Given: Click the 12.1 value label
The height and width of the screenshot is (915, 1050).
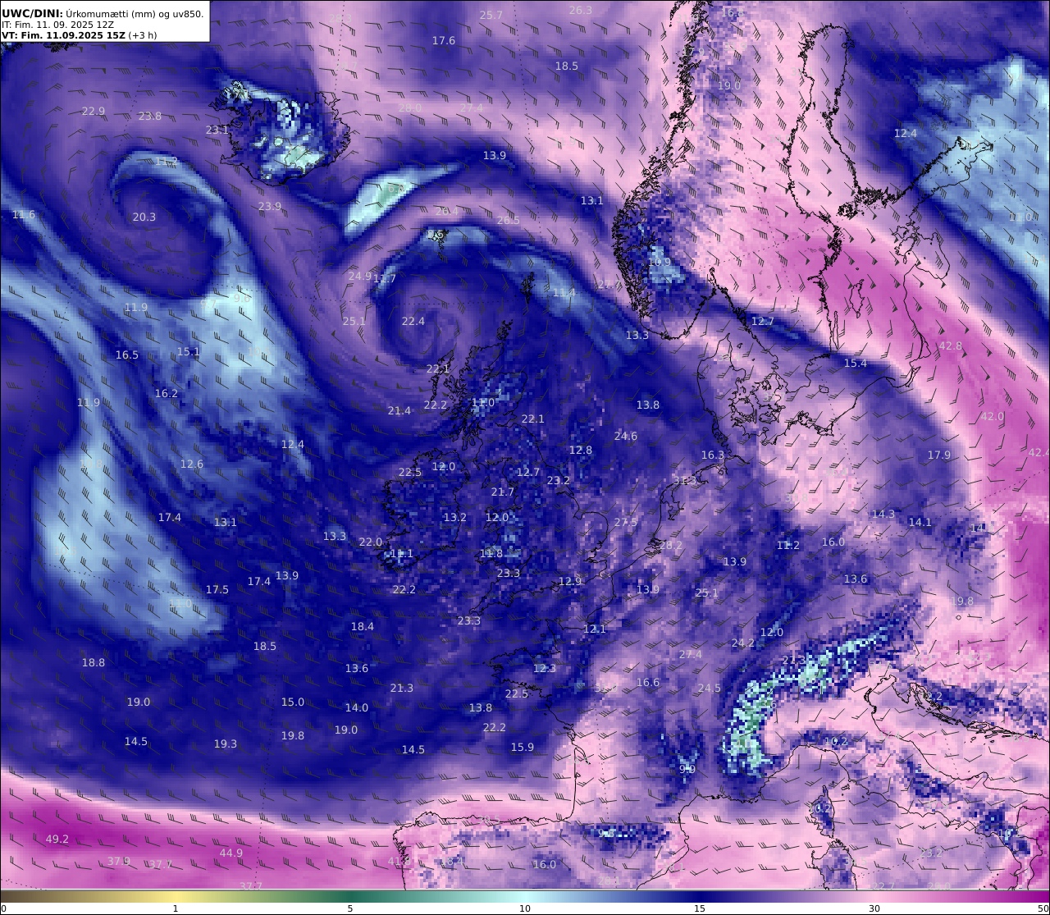Looking at the screenshot, I should click(x=595, y=629).
